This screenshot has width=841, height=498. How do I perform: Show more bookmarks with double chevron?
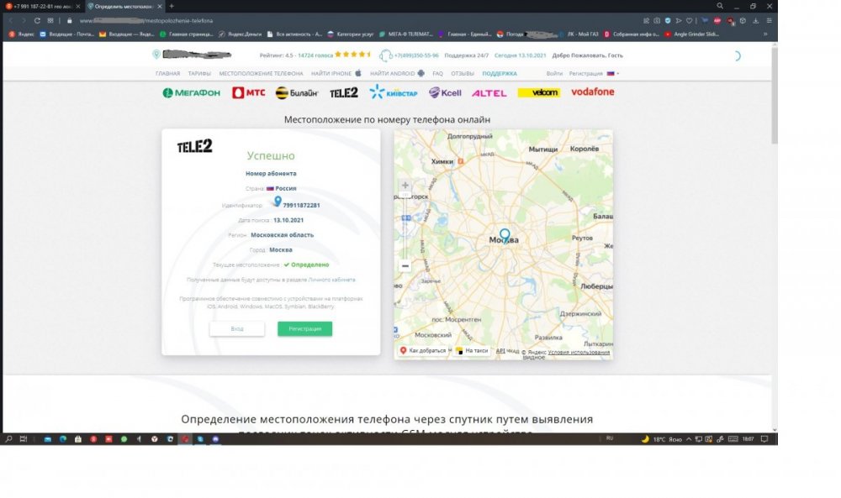coord(765,34)
